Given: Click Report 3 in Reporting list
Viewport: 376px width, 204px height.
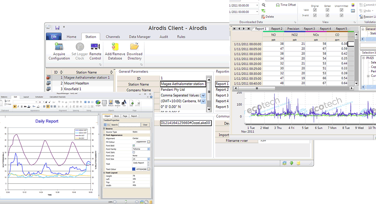Looking at the screenshot, I should [x=222, y=95].
